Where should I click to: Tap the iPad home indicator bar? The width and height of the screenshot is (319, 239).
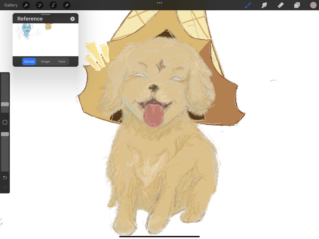tap(159, 236)
